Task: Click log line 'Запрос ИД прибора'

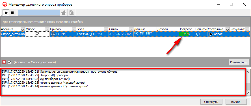Action: (34, 75)
